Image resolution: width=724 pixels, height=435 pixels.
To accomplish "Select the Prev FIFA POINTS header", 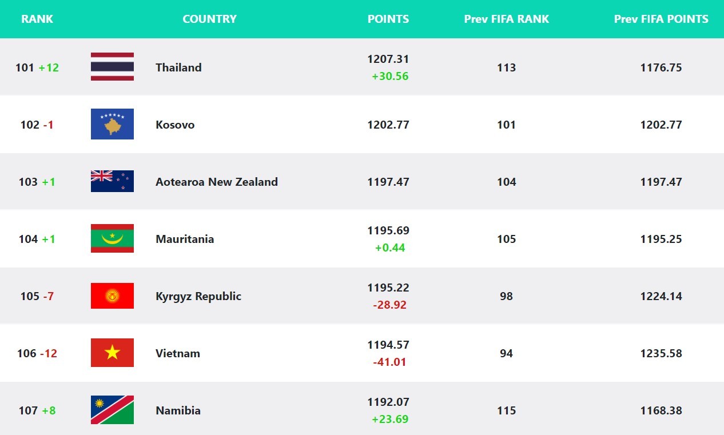I will (x=661, y=19).
